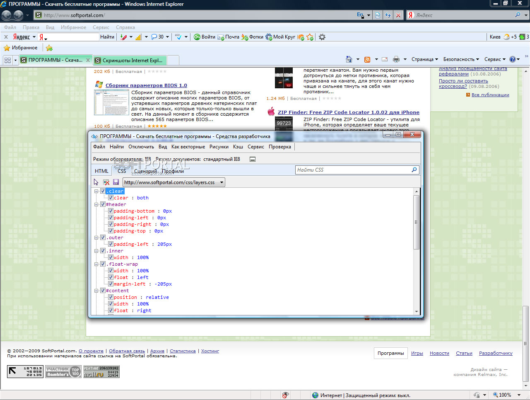Collapse the .clear rule tree node
Screen dimensions: 530x400
[96, 191]
